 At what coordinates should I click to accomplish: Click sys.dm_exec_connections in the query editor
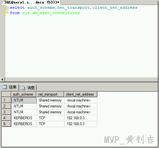tap(51, 13)
